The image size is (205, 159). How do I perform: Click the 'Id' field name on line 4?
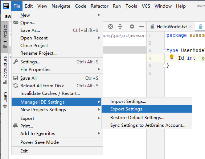click(x=181, y=58)
